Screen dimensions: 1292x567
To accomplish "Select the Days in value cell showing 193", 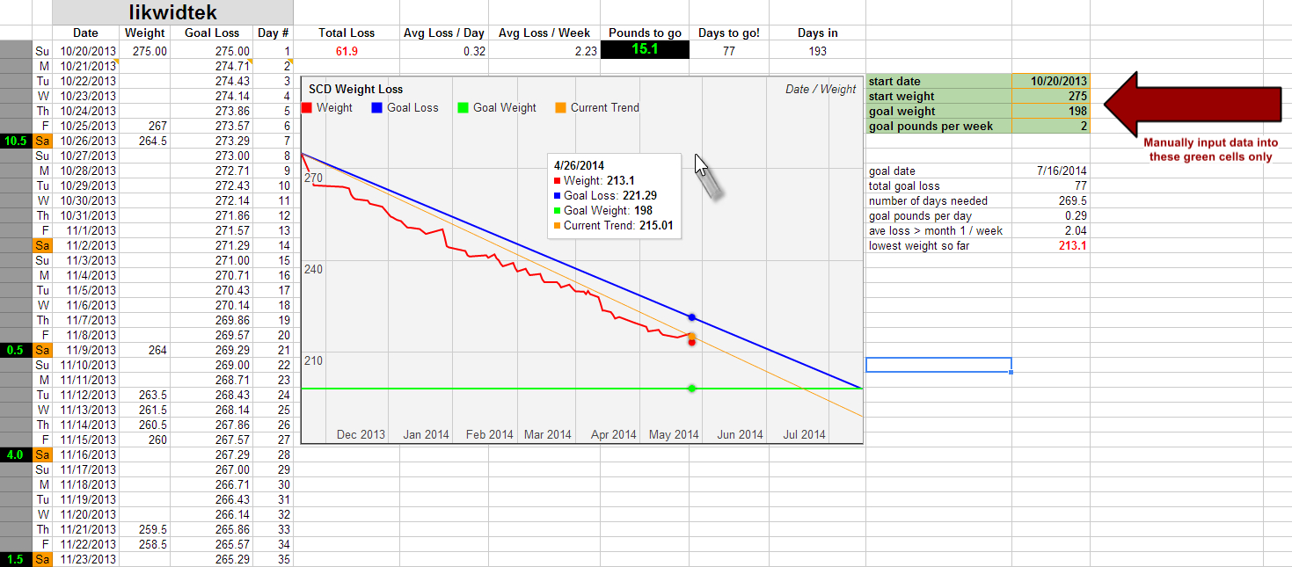I will click(817, 51).
